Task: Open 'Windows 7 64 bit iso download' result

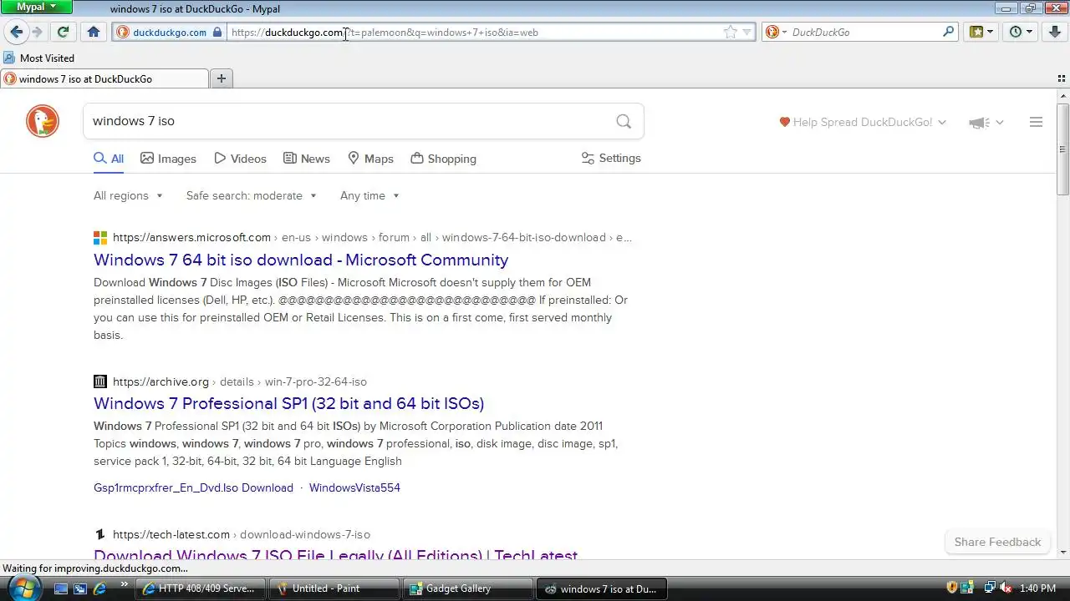Action: coord(301,260)
